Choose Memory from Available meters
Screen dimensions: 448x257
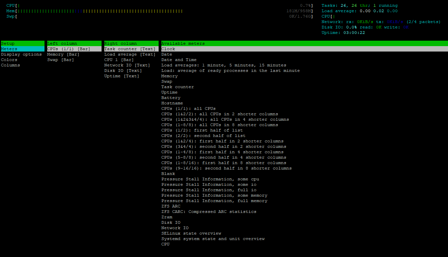click(169, 76)
